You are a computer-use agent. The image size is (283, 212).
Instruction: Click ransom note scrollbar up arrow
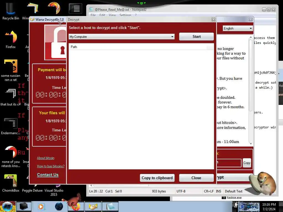250,37
